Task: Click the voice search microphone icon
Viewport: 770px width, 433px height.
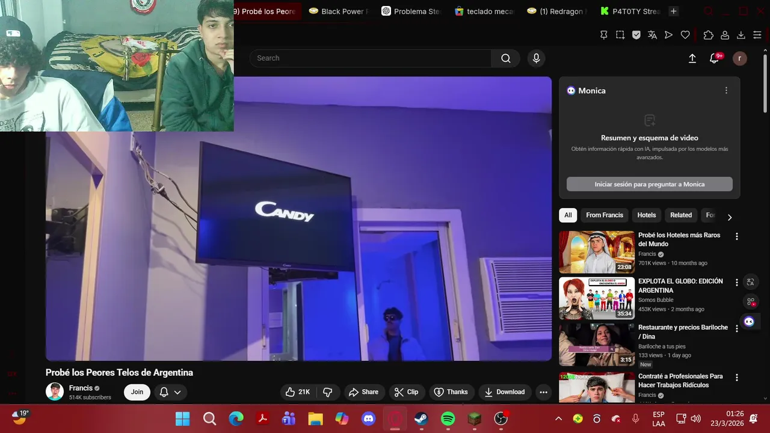Action: [536, 58]
